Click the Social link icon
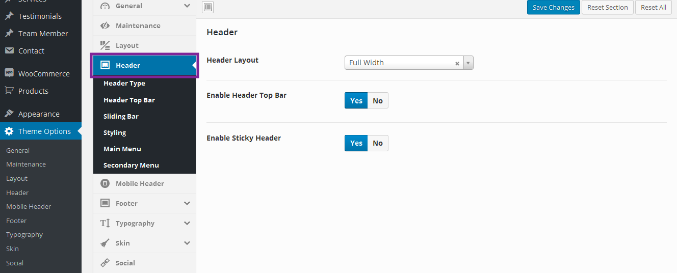The image size is (677, 273). 105,263
